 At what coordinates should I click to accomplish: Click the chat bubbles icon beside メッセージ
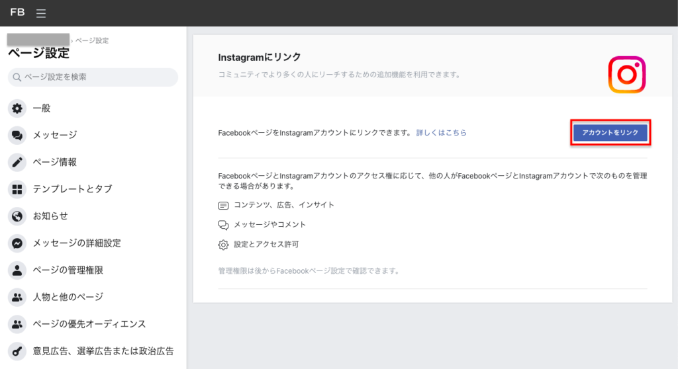pyautogui.click(x=17, y=136)
